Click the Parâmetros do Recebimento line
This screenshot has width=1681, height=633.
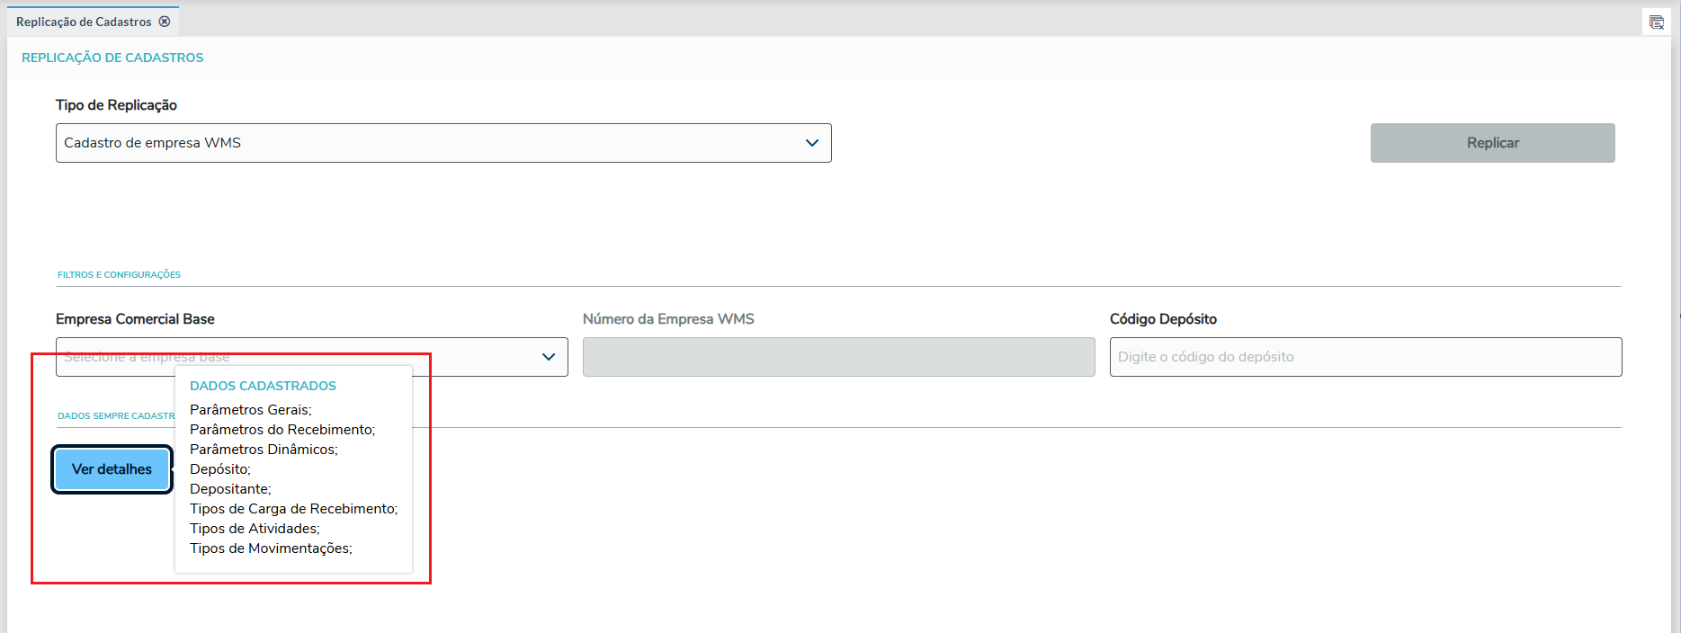[x=282, y=430]
